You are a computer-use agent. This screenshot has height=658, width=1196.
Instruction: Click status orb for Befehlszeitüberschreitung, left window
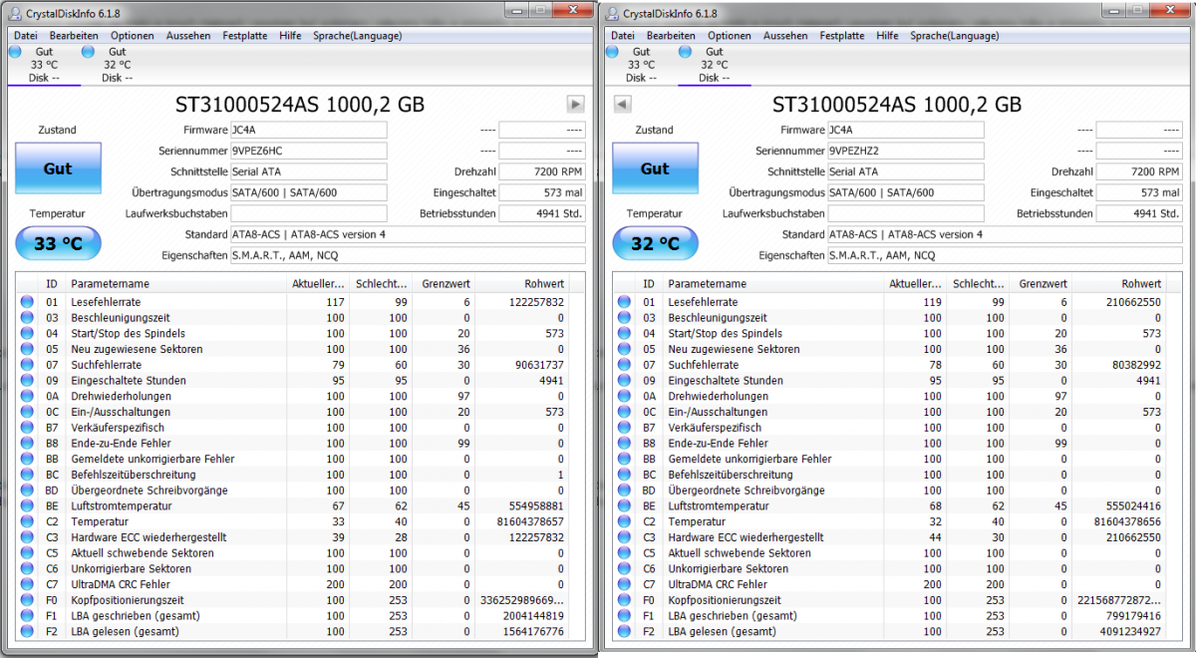pos(27,475)
